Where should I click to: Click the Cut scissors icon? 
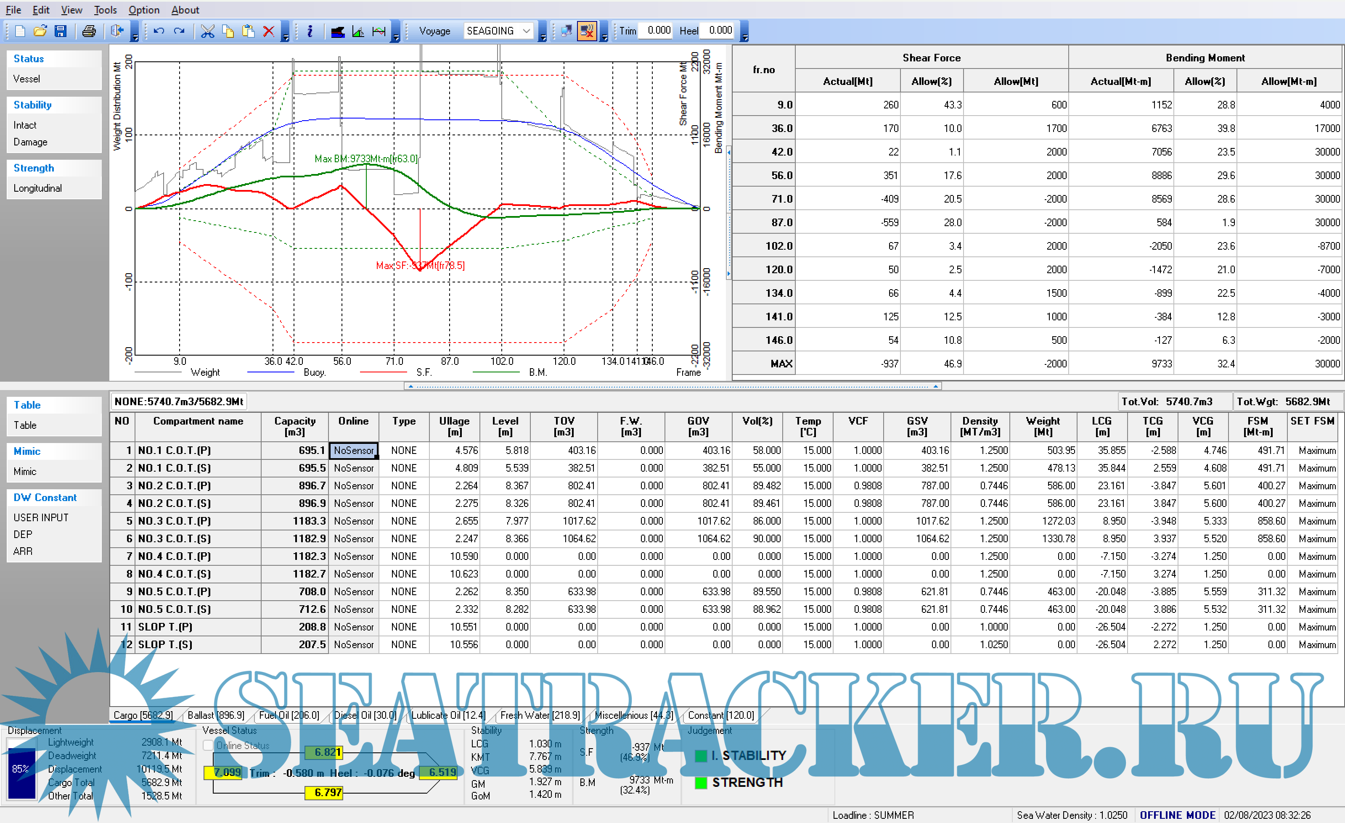[207, 31]
